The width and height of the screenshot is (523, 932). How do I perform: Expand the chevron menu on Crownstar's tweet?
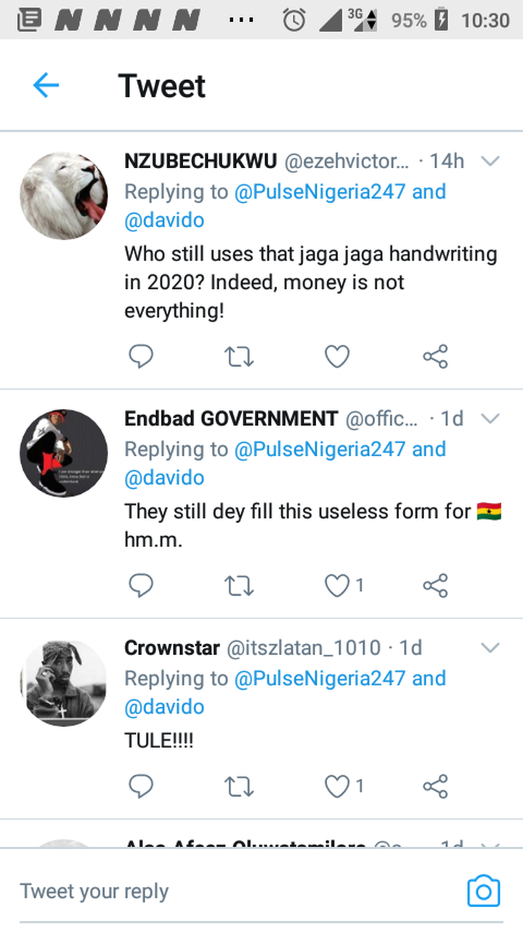click(x=491, y=648)
